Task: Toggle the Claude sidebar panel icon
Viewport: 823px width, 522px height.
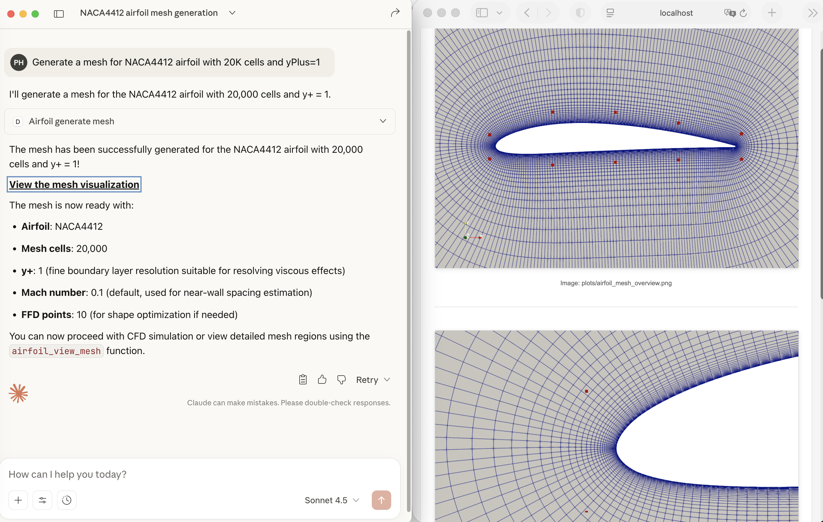Action: (x=59, y=14)
